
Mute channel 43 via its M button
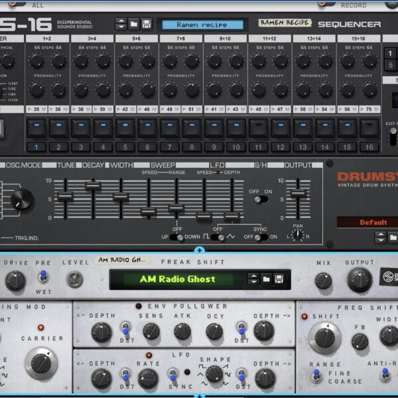click(x=243, y=109)
